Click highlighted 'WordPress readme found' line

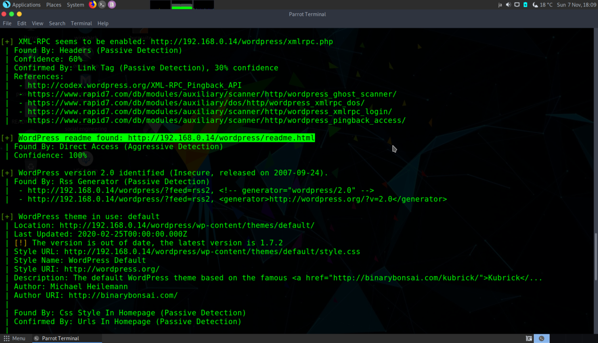coord(166,138)
